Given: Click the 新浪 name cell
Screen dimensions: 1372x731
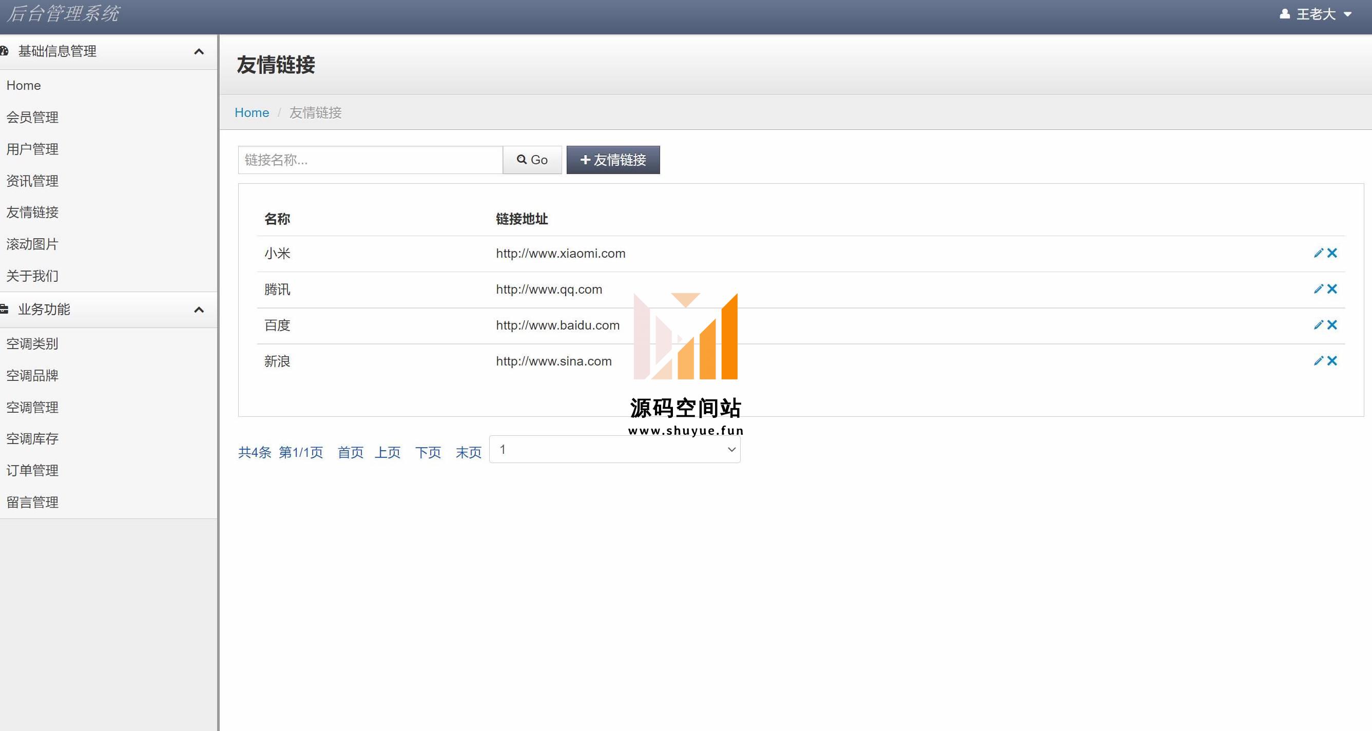Looking at the screenshot, I should click(278, 361).
